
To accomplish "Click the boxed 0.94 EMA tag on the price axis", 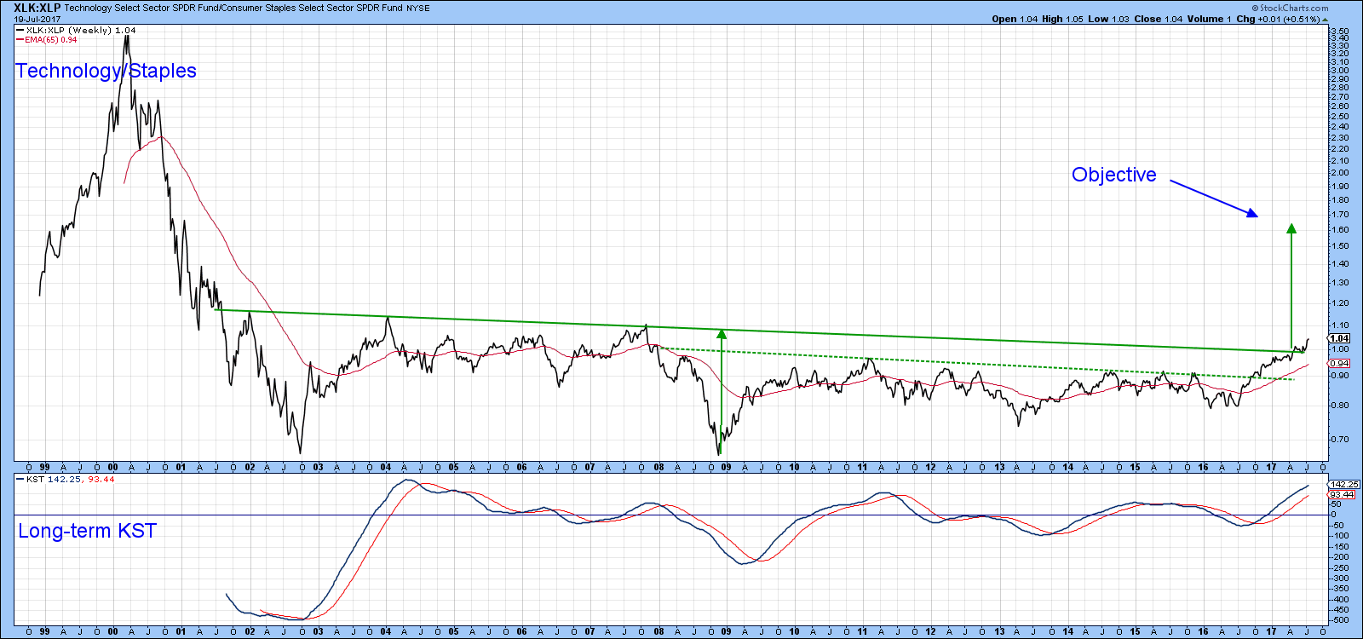I will [1339, 364].
